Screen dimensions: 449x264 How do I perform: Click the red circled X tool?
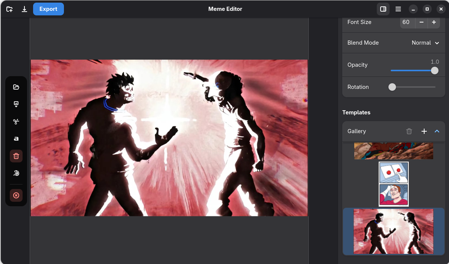tap(16, 195)
